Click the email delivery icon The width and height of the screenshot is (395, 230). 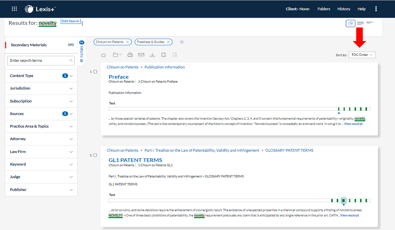point(141,55)
